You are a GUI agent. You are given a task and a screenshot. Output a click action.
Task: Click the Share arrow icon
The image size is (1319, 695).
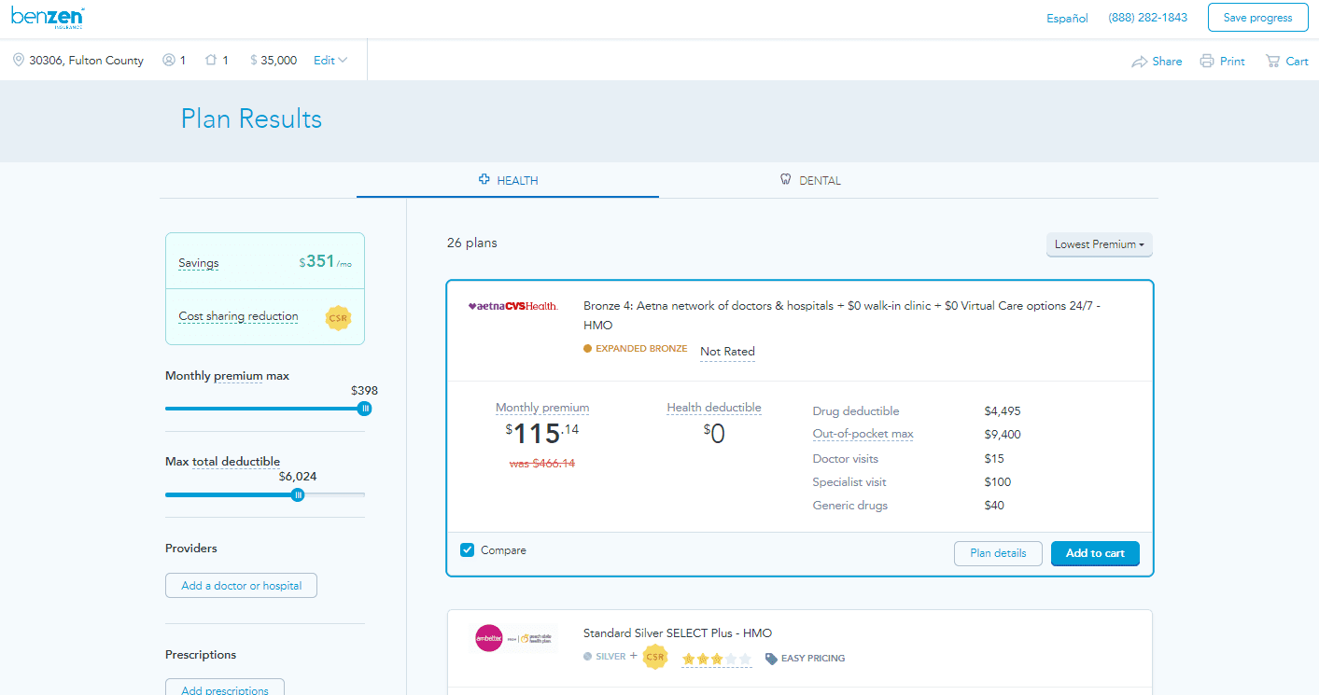point(1140,62)
